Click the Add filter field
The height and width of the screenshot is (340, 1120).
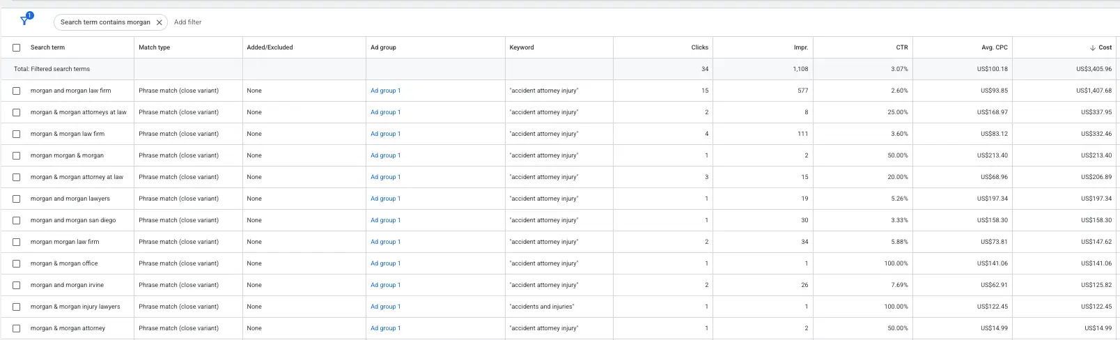pyautogui.click(x=187, y=22)
